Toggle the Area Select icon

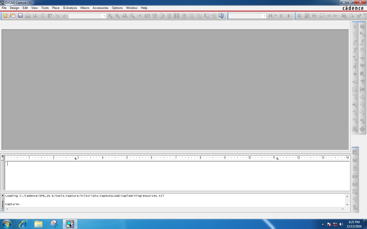[x=199, y=16]
